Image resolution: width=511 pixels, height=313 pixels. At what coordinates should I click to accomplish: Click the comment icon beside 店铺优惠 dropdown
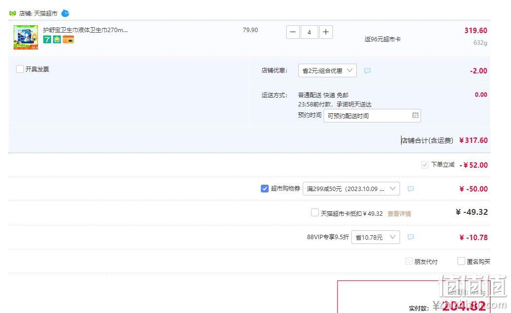tap(367, 70)
